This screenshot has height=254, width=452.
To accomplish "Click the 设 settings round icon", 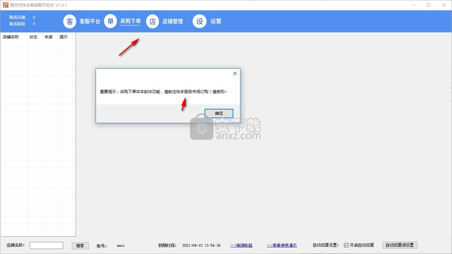I will (x=200, y=21).
